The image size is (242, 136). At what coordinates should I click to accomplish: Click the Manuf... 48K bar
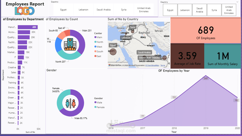28,27
